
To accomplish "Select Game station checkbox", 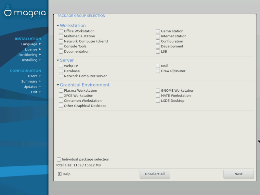I will click(x=158, y=31).
